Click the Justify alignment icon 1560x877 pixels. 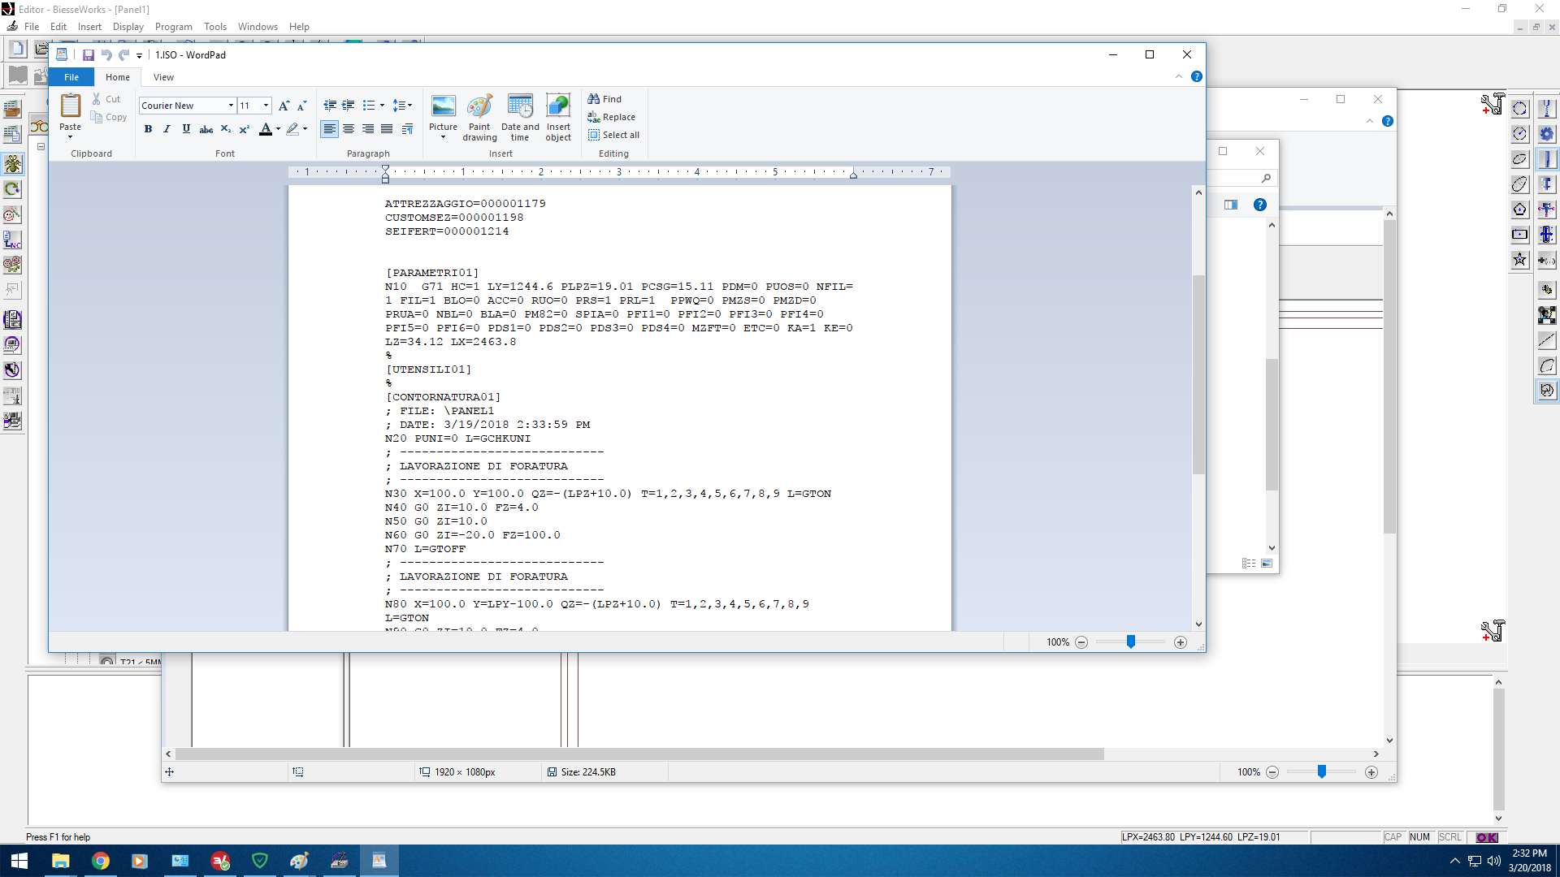coord(387,129)
